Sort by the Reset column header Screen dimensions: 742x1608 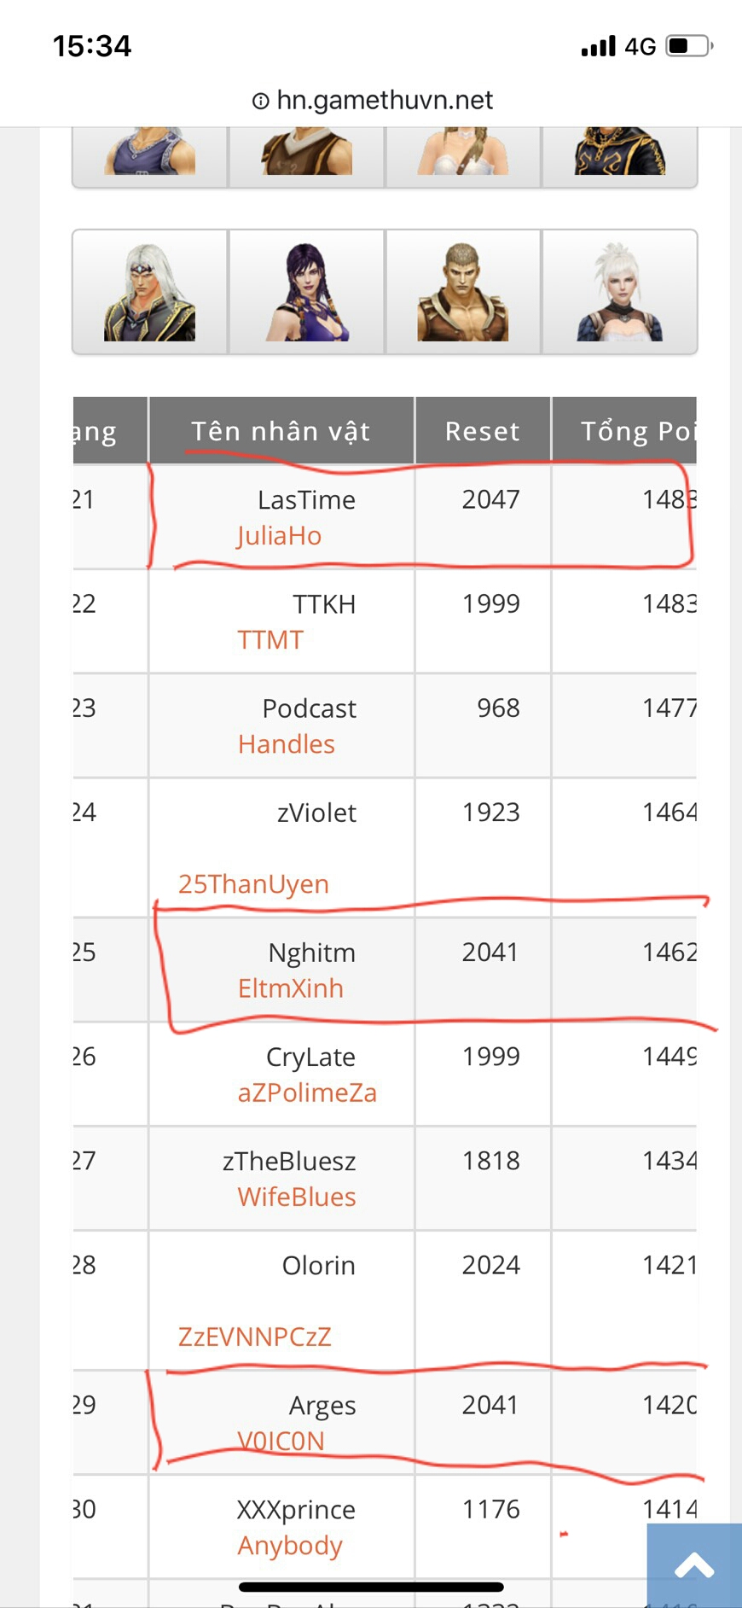click(x=483, y=431)
